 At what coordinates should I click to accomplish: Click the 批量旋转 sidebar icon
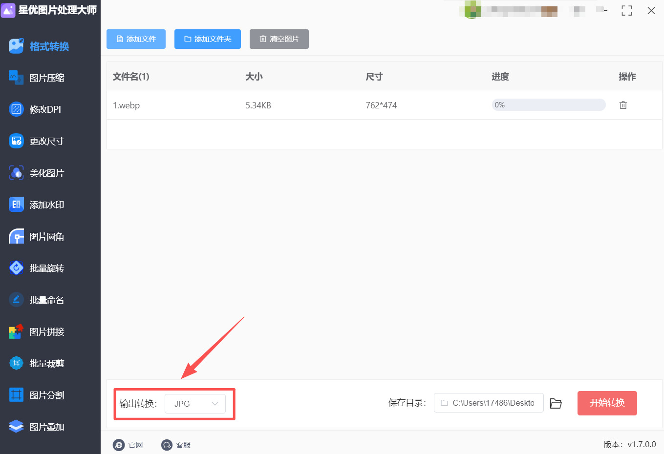(16, 268)
